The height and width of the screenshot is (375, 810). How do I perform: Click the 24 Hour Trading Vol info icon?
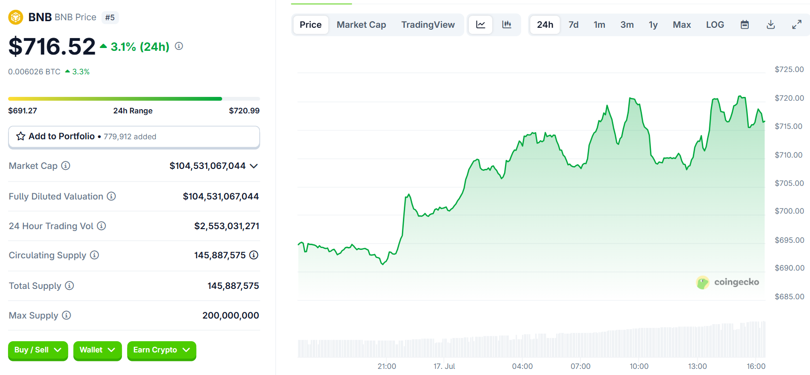point(101,226)
